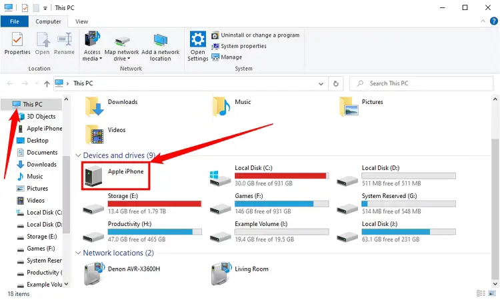
Task: Select the Apple iPhone device icon
Action: pyautogui.click(x=94, y=175)
